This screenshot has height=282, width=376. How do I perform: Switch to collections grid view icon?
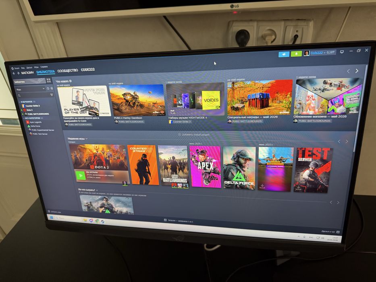pos(49,80)
